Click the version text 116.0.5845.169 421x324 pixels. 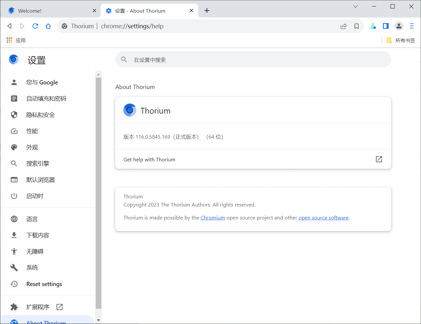[x=153, y=137]
